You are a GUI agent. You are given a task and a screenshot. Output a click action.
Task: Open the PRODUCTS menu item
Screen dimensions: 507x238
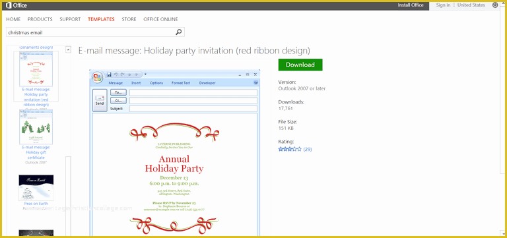point(40,19)
